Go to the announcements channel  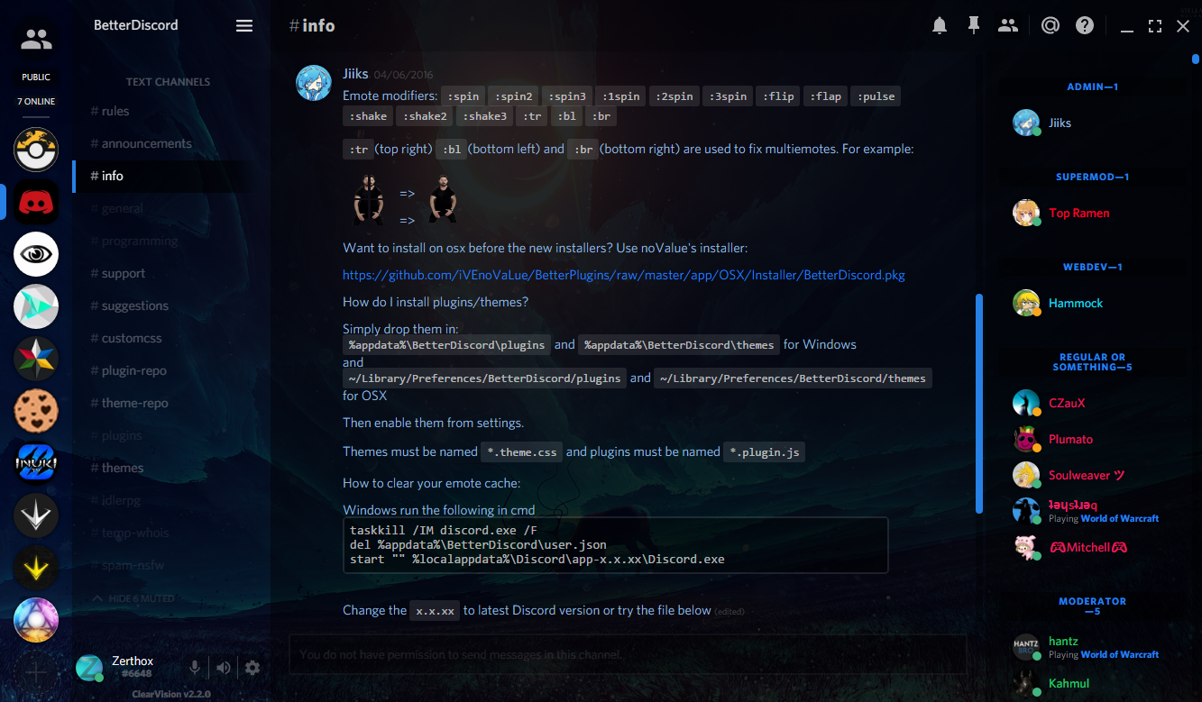point(146,143)
